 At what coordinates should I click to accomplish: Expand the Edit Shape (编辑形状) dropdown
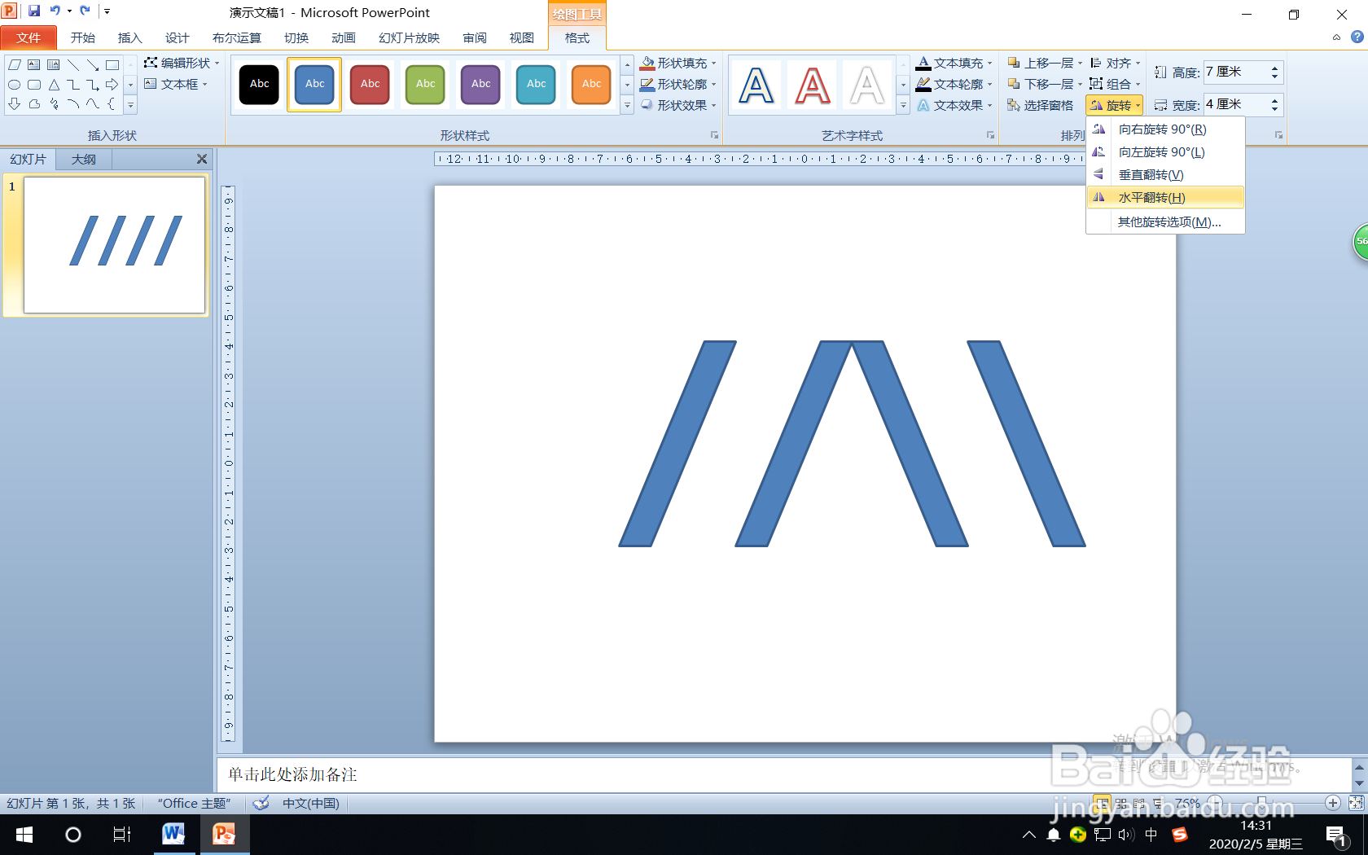pyautogui.click(x=182, y=64)
